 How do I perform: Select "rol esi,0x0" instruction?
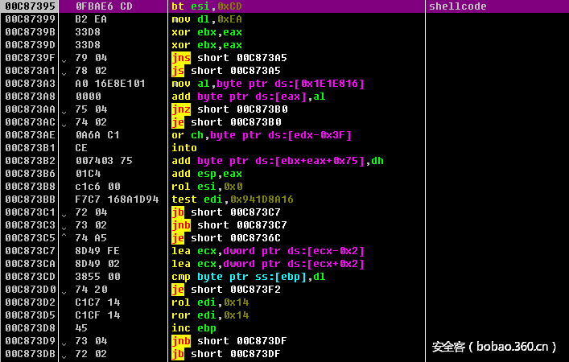click(x=207, y=187)
